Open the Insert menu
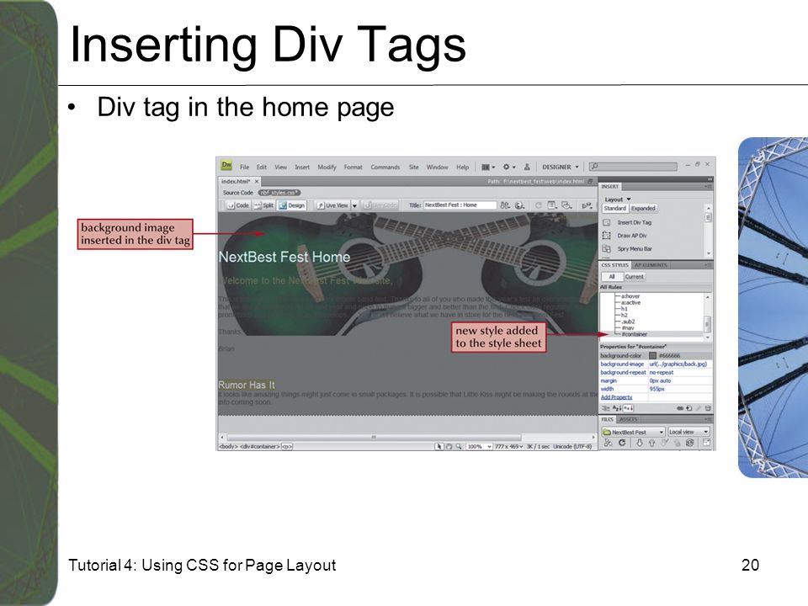The width and height of the screenshot is (808, 606). pyautogui.click(x=302, y=167)
